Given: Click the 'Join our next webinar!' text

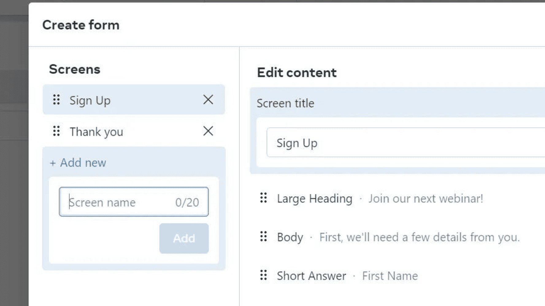Looking at the screenshot, I should click(426, 199).
